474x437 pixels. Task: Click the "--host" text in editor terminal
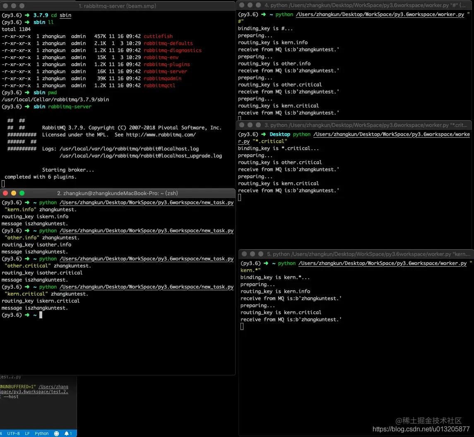11,397
